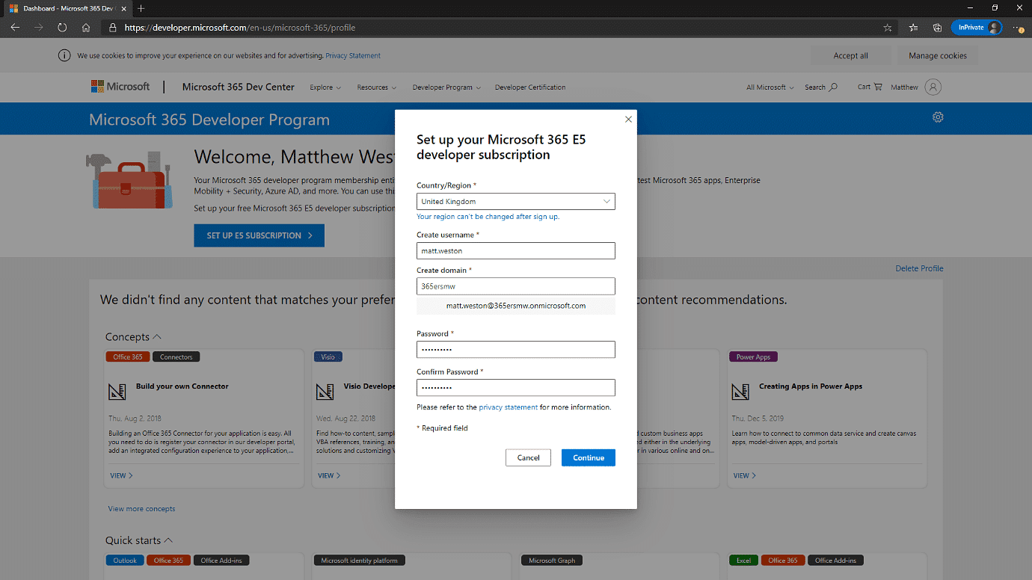
Task: Add page to favorites star icon
Action: pos(888,28)
